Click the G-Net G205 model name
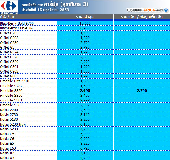The image size is (170, 160). [x=9, y=33]
